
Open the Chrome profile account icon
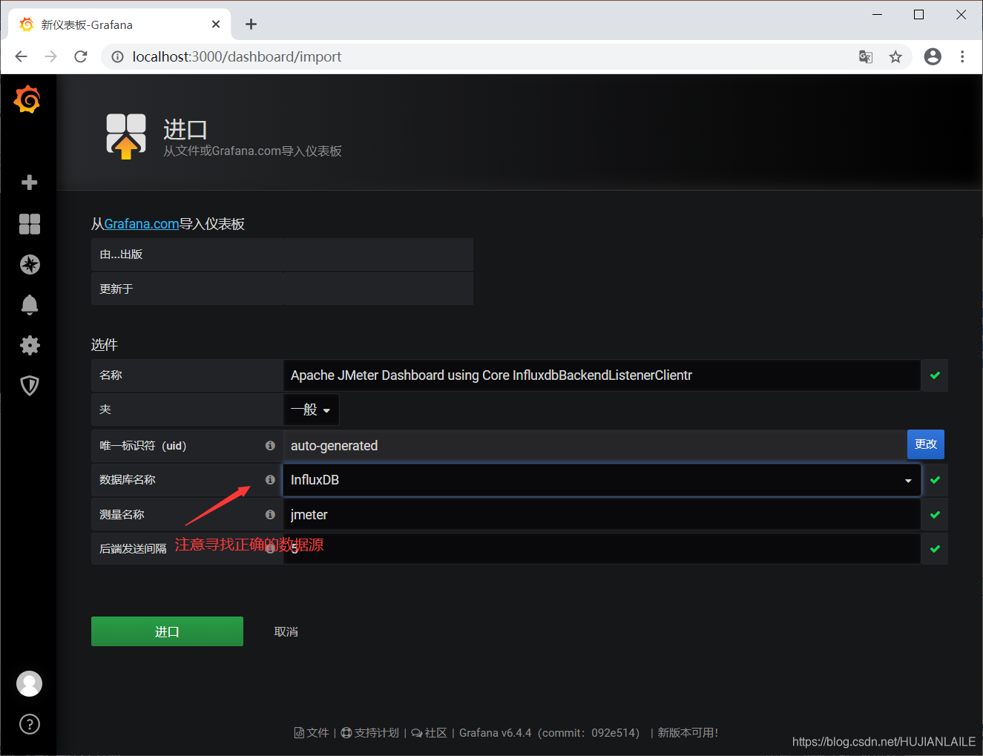point(933,56)
